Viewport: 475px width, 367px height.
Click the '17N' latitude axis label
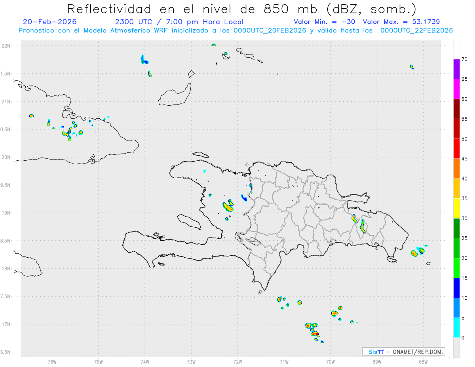coord(6,324)
